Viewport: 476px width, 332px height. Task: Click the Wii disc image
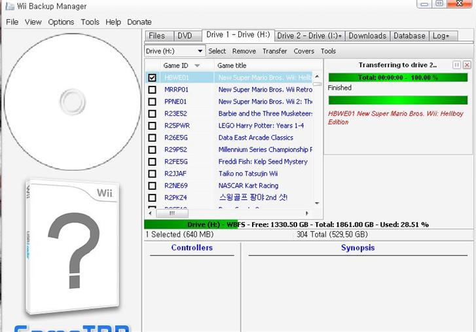[x=72, y=101]
